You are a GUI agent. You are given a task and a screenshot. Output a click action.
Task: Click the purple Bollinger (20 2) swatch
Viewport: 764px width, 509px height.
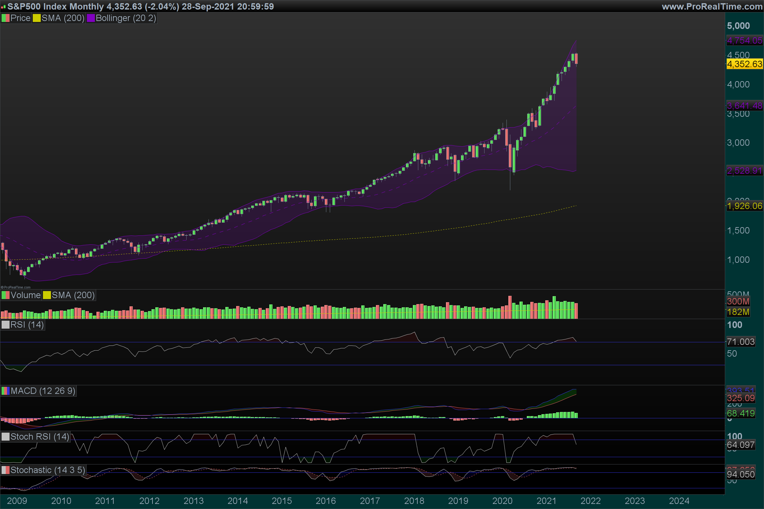tap(91, 18)
